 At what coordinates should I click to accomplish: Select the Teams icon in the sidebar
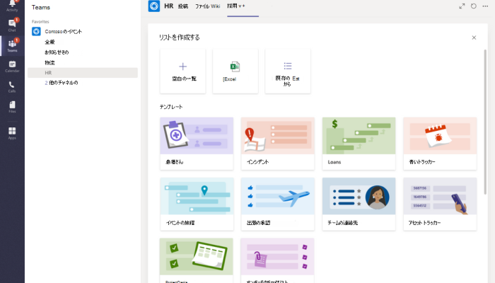[x=12, y=44]
